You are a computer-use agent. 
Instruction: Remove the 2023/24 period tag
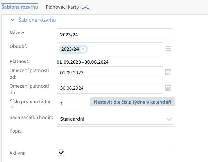(83, 49)
